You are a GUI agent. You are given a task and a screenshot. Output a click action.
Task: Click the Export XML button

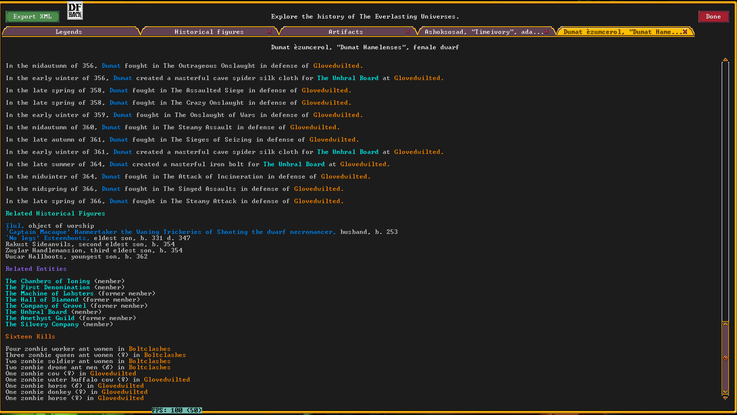click(32, 17)
